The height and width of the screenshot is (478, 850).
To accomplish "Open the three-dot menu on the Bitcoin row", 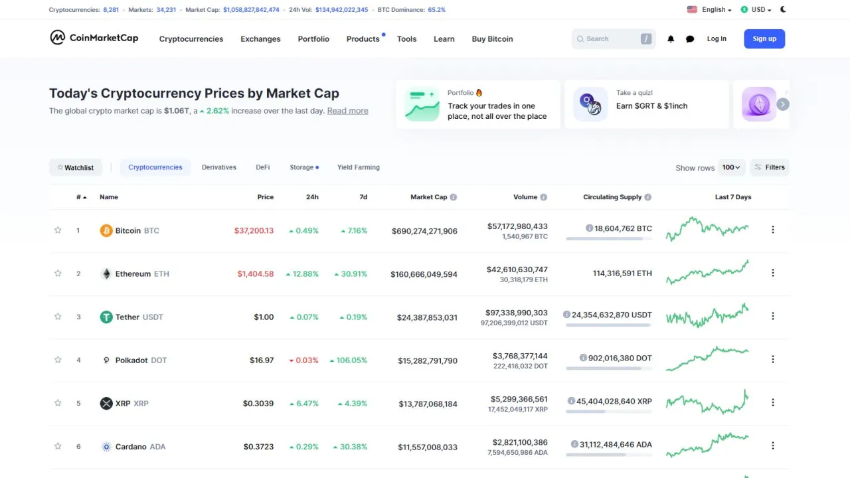I will (x=772, y=229).
